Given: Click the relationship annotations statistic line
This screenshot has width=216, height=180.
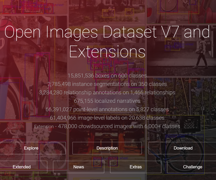Looking at the screenshot, I should click(107, 93).
